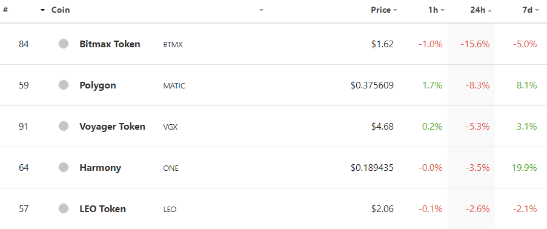Viewport: 547px width, 229px height.
Task: Sort table by 7d change
Action: 531,10
